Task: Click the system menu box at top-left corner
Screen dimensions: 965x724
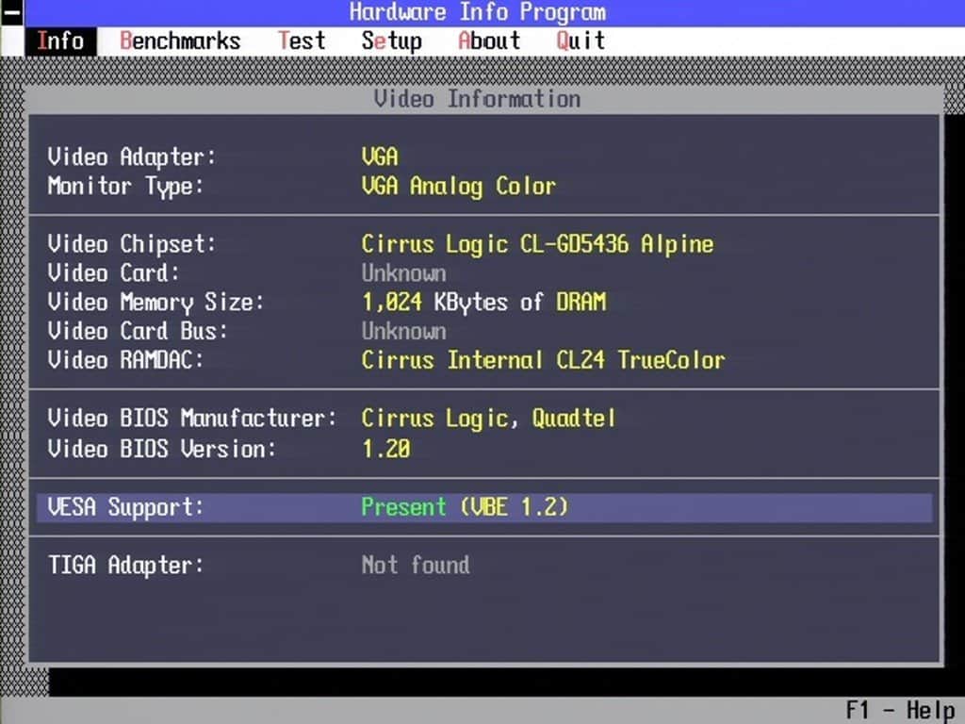Action: (11, 12)
